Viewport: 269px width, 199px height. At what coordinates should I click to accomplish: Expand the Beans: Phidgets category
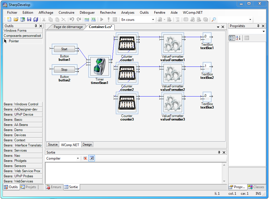[x=23, y=161]
